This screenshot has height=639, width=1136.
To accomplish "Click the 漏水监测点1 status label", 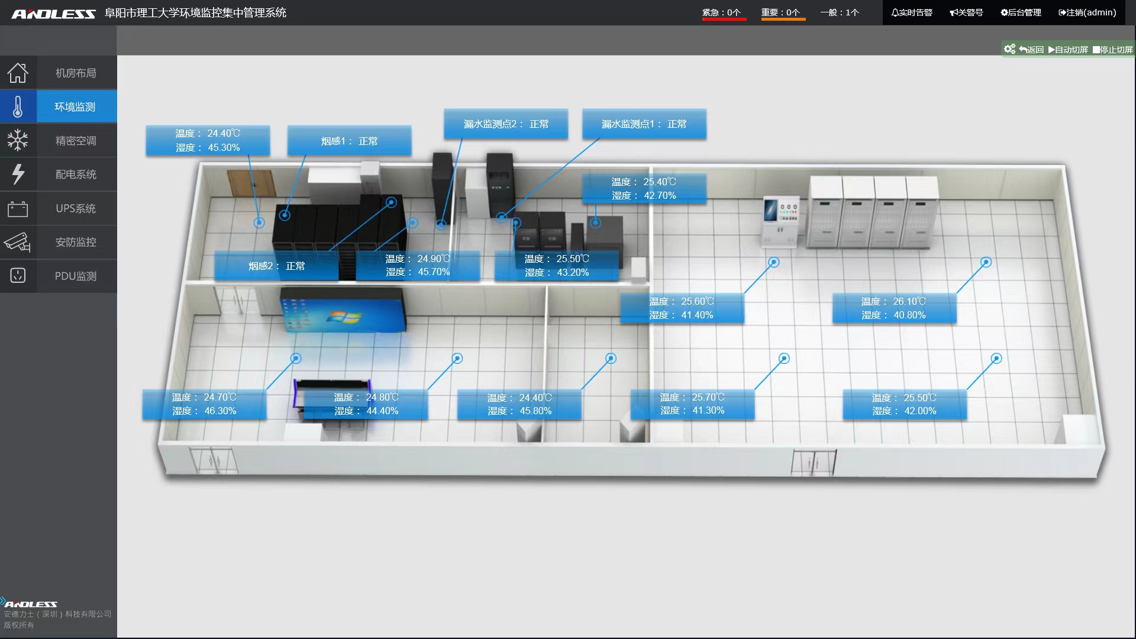I will point(644,124).
